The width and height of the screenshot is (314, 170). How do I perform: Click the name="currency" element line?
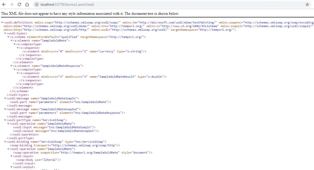(84, 51)
